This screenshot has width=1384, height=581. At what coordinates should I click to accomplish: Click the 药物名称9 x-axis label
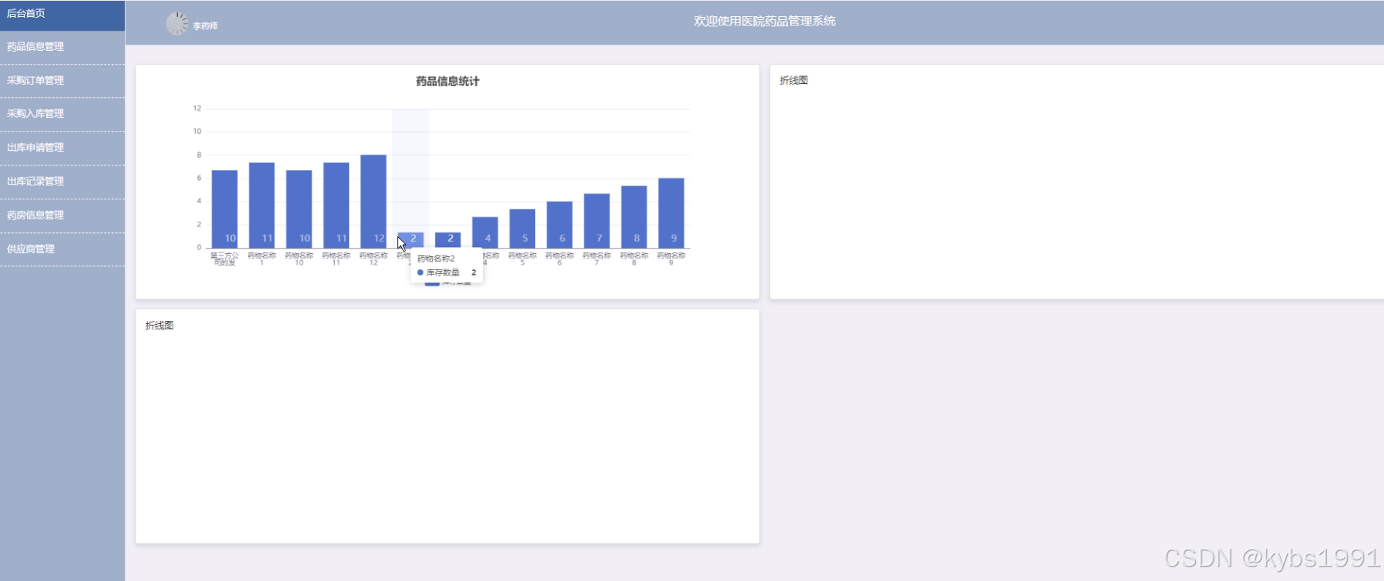(671, 259)
